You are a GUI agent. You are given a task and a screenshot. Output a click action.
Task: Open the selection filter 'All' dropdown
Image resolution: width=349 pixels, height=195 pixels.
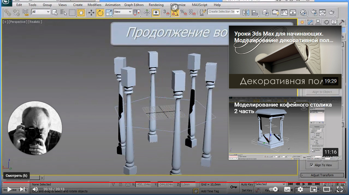click(41, 12)
